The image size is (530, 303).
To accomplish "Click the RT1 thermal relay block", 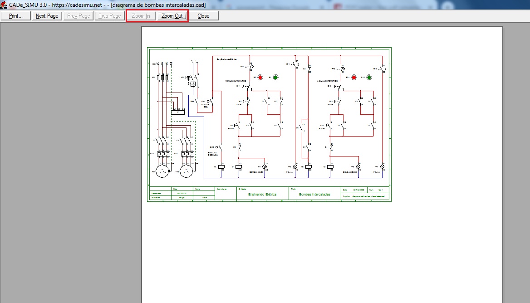I will [x=164, y=154].
